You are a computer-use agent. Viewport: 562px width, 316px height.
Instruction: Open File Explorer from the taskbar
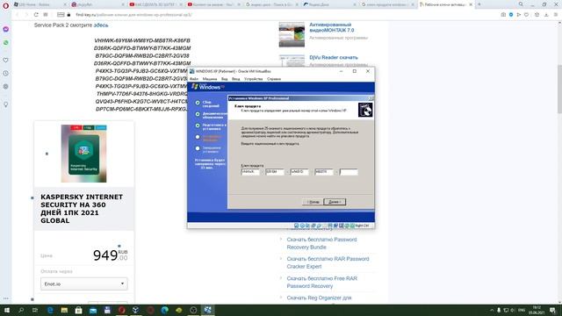coord(64,310)
